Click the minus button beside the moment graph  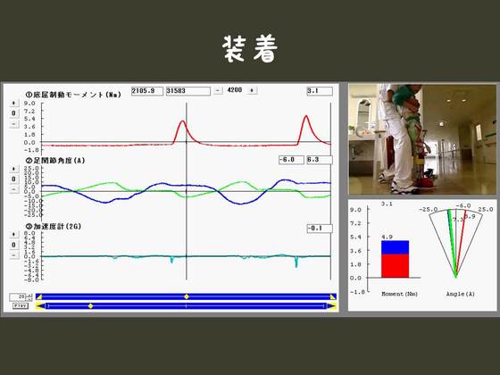(13, 124)
